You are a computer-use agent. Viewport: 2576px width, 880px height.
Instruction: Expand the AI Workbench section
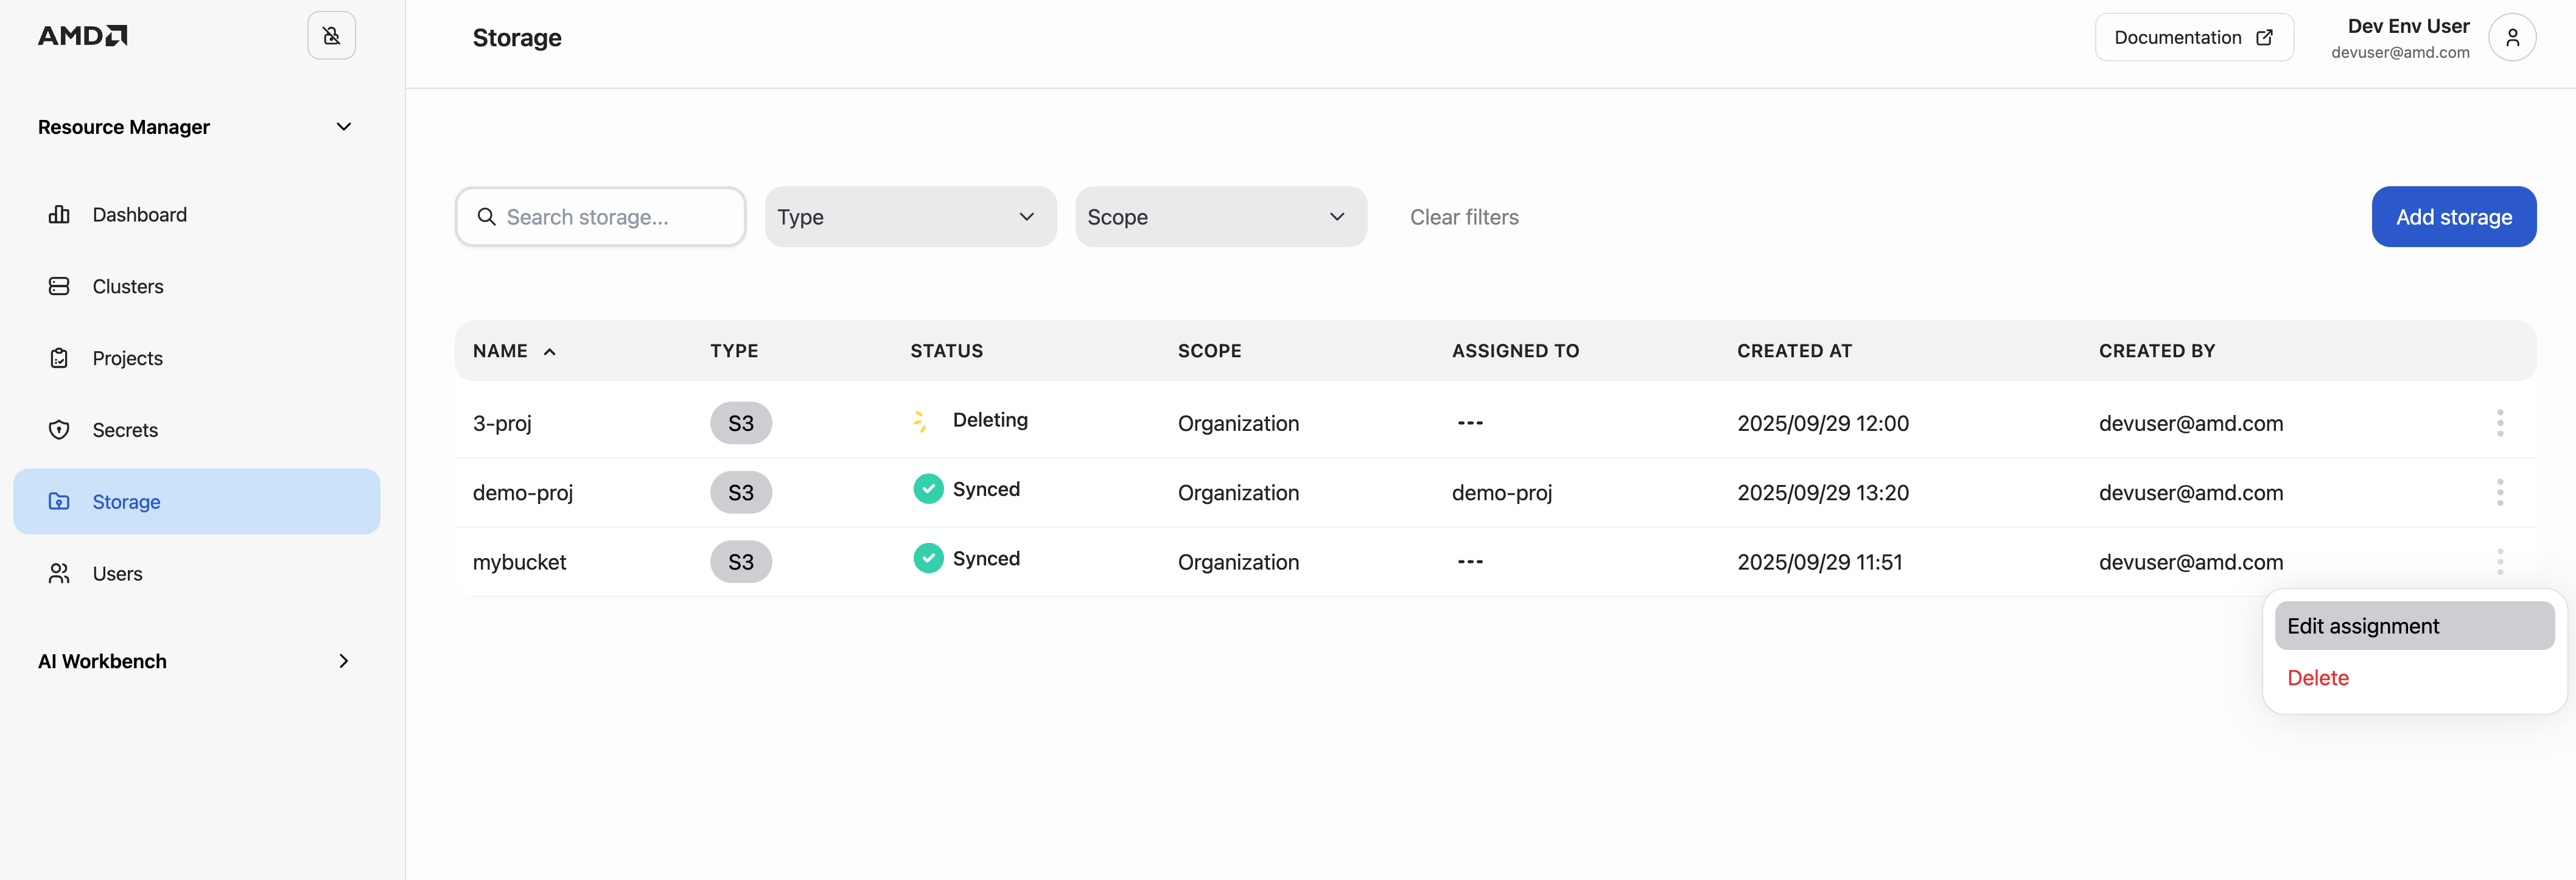click(x=343, y=661)
